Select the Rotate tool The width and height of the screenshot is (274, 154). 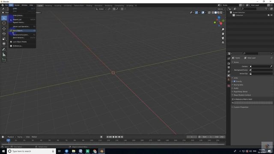(4, 34)
